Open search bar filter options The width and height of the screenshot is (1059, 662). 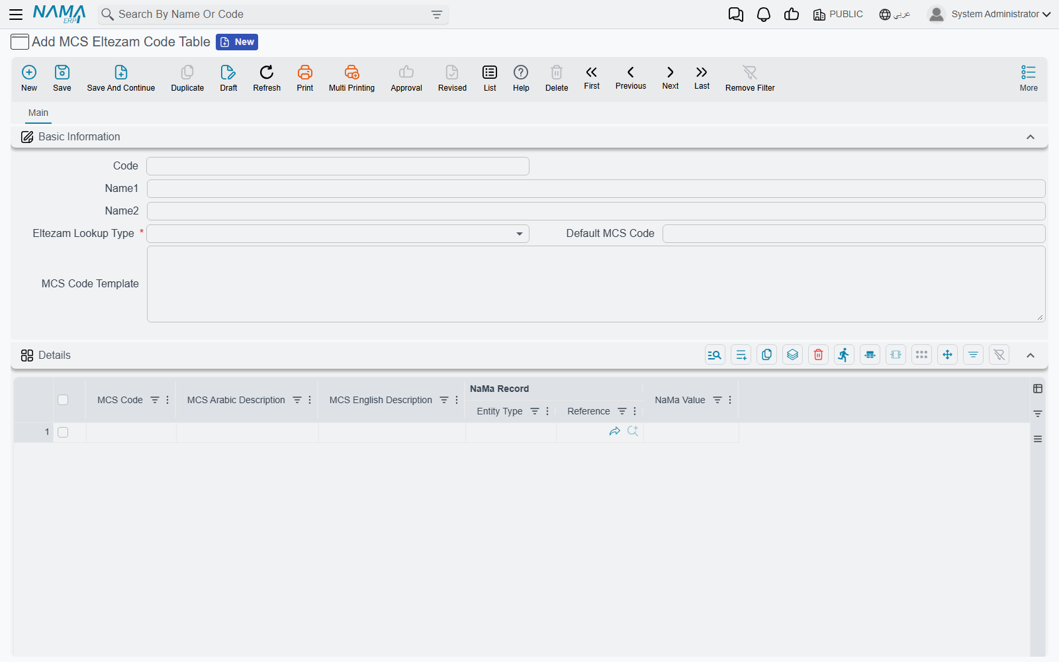[x=437, y=15]
